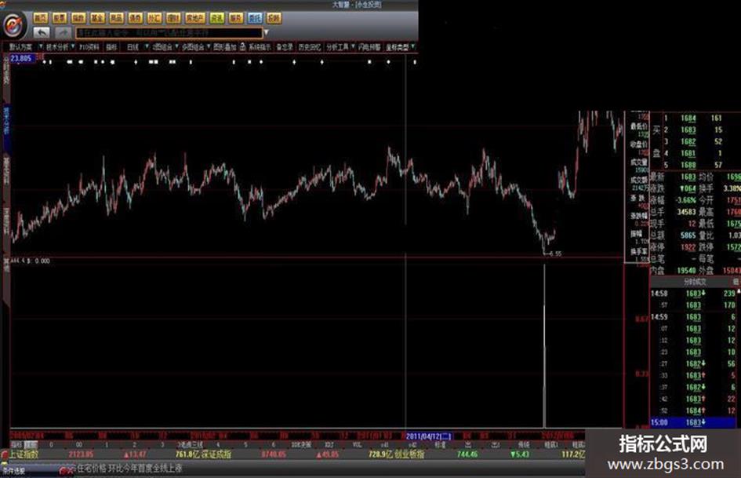Click 上证指数 in the status bar
The height and width of the screenshot is (478, 741).
pyautogui.click(x=24, y=454)
